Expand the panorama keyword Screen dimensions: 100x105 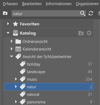(16, 102)
